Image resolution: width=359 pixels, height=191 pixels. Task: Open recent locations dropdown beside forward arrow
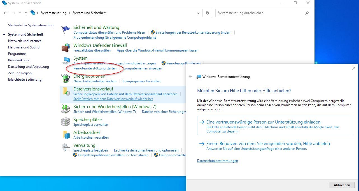click(20, 13)
